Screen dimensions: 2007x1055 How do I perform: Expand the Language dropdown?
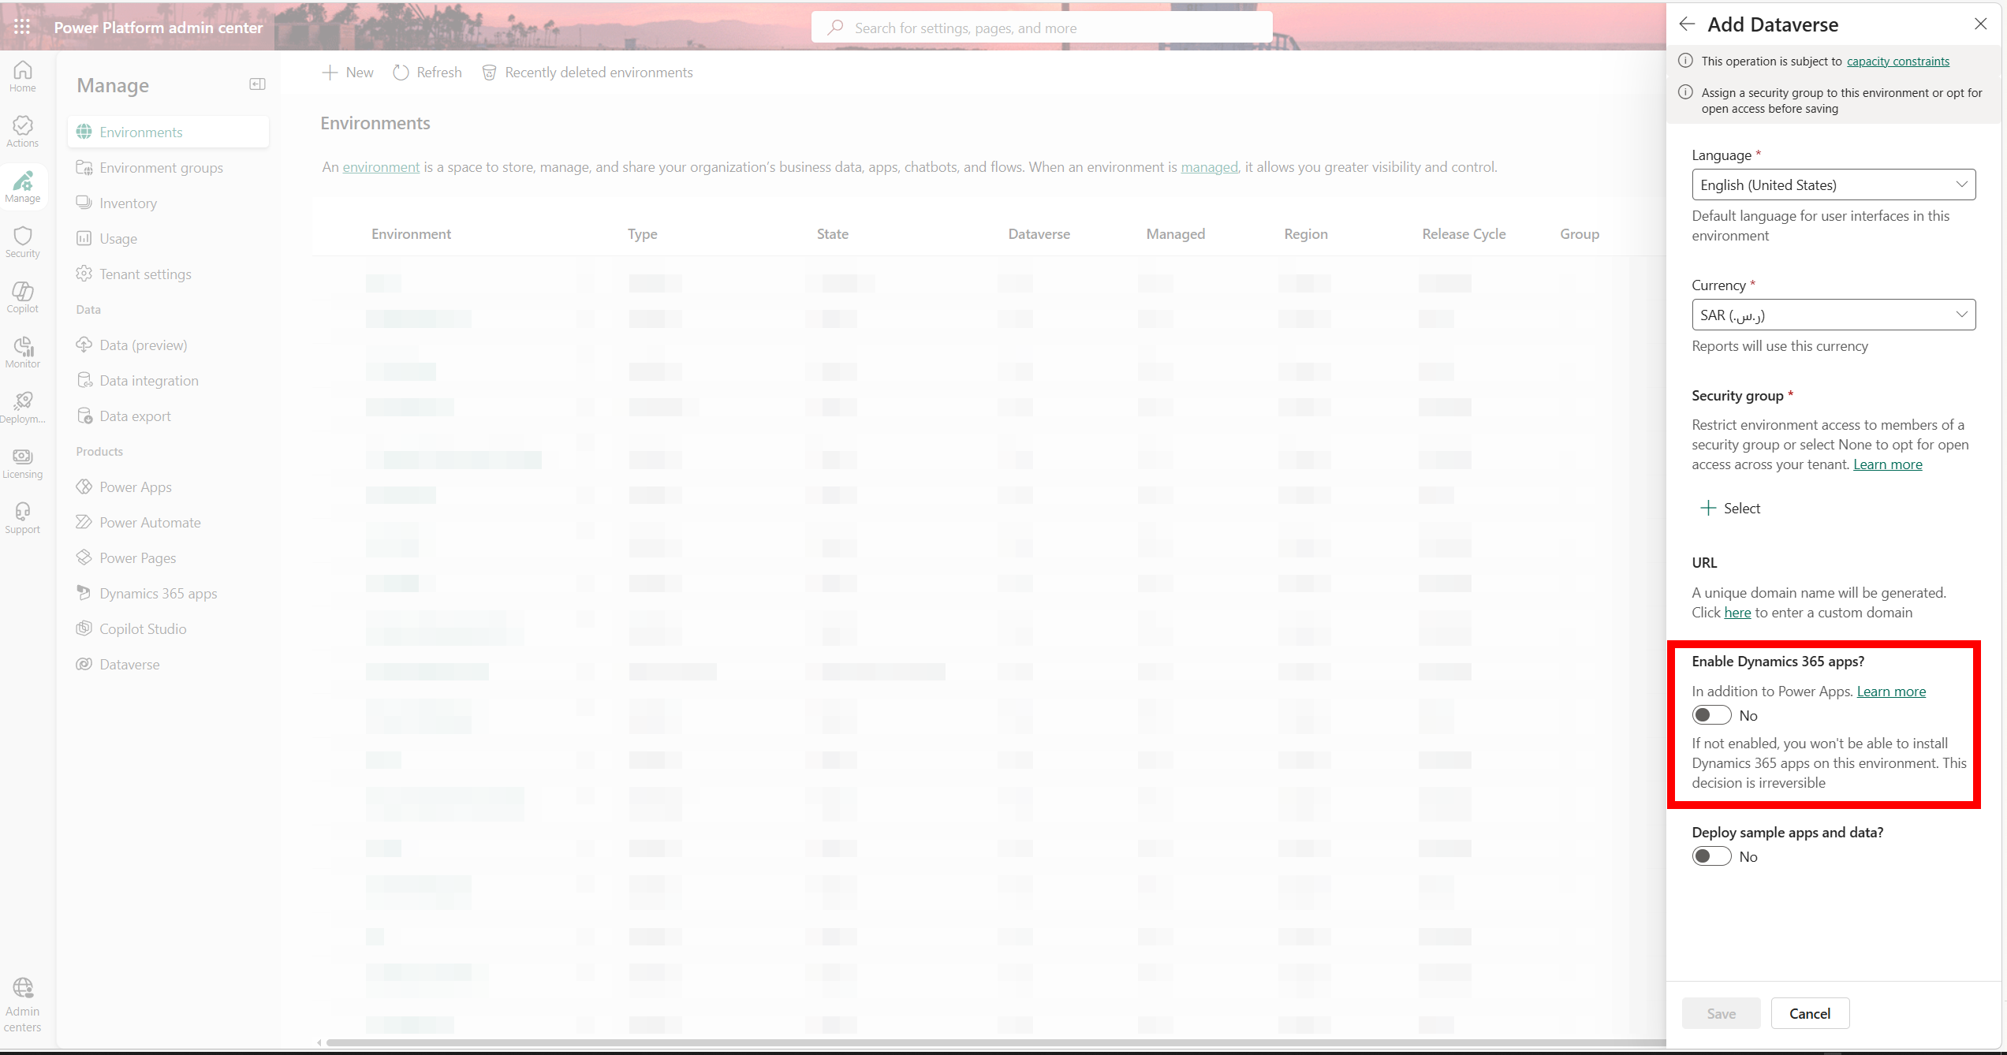click(1834, 185)
